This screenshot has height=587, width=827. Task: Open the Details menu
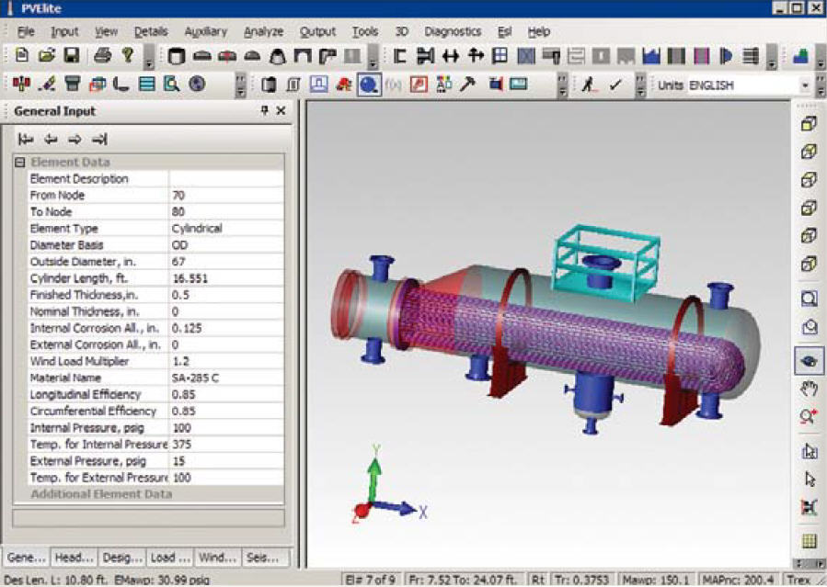151,31
